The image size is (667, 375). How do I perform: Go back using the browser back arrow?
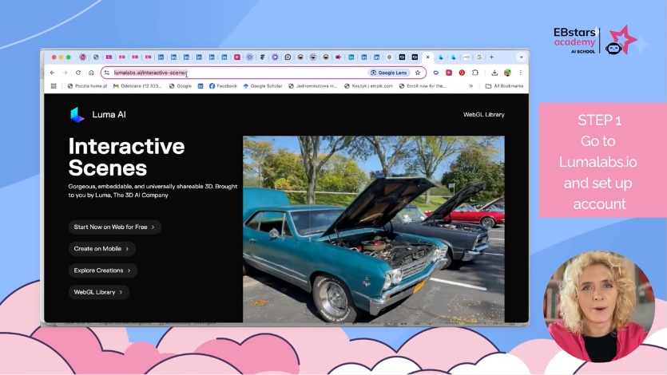tap(53, 73)
